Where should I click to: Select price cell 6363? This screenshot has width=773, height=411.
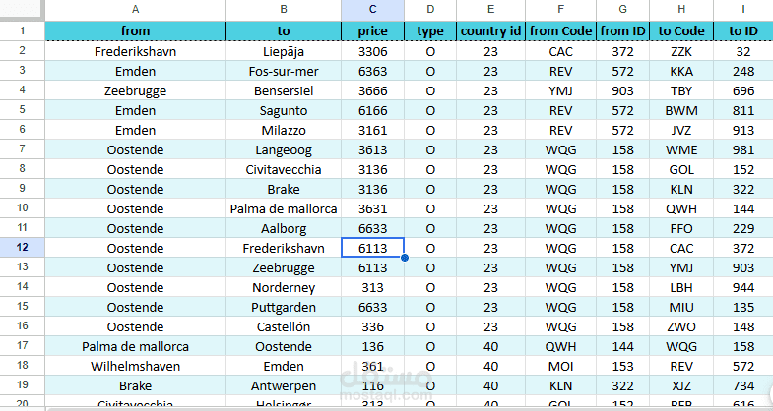click(x=372, y=71)
